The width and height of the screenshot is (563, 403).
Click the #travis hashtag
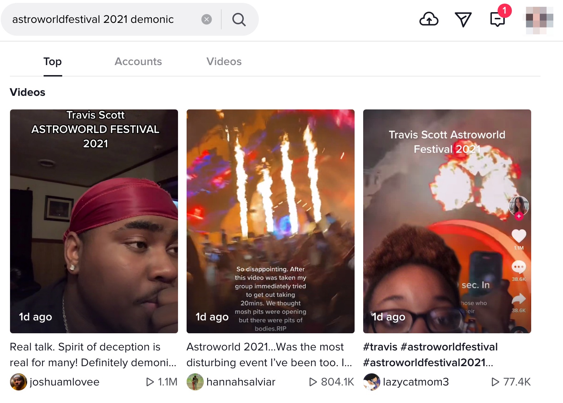tap(380, 347)
